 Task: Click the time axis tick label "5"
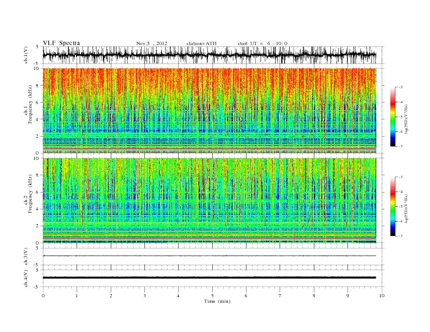coord(212,296)
